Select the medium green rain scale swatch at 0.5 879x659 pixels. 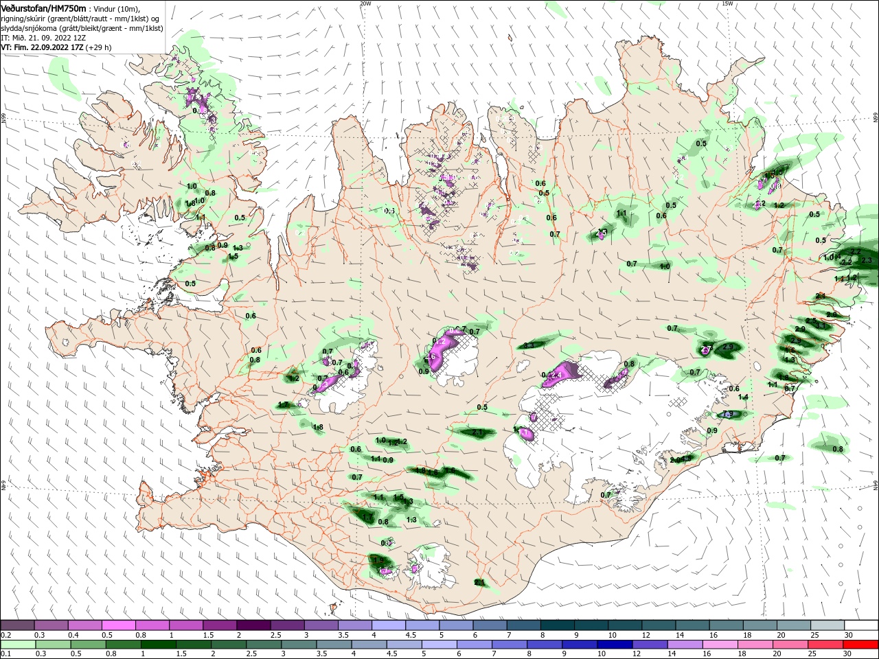88,645
